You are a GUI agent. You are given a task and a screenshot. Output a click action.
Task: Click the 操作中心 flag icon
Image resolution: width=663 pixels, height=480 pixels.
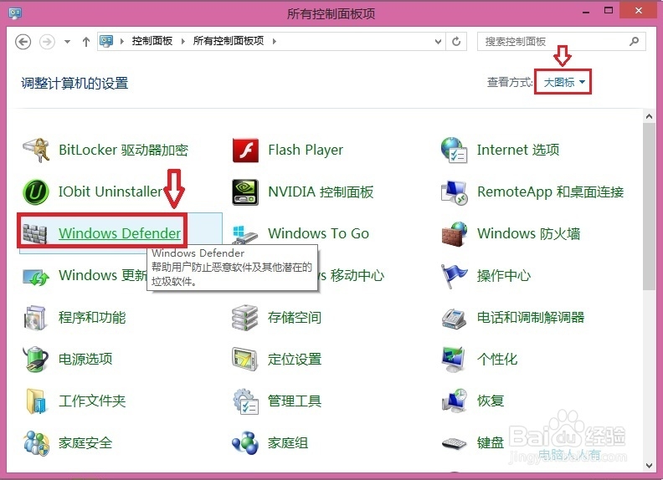click(454, 275)
